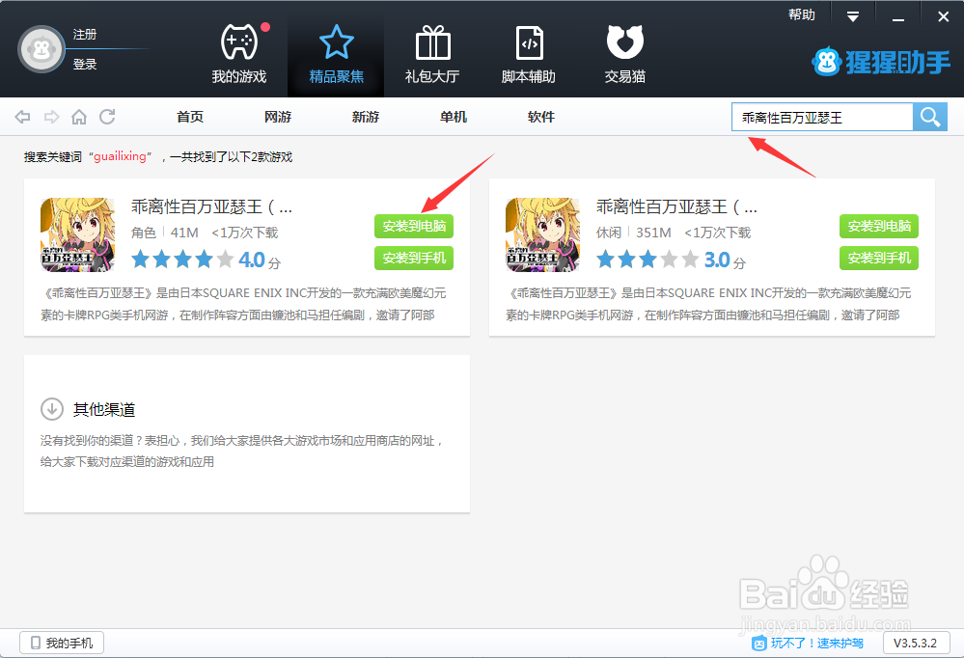964x658 pixels.
Task: Open the 351M game's thumbnail image
Action: point(543,234)
